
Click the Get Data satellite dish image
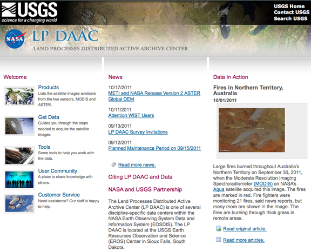tap(19, 126)
